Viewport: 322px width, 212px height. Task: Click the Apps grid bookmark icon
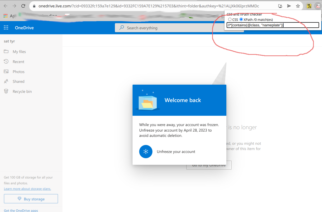point(6,16)
